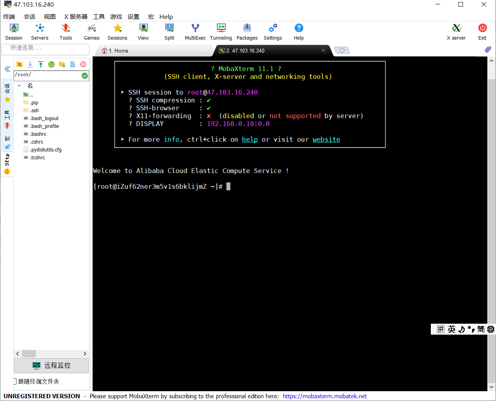The image size is (496, 401).
Task: Open the 游戏 menu
Action: tap(116, 17)
